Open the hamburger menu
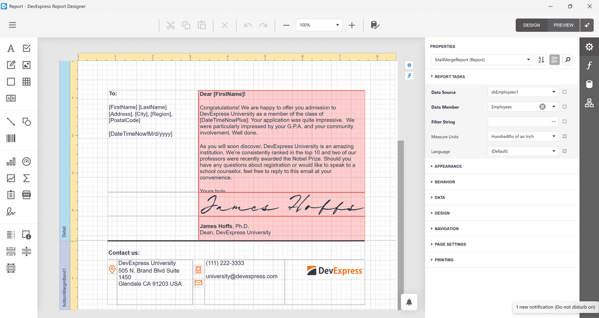Image resolution: width=599 pixels, height=318 pixels. pos(12,25)
